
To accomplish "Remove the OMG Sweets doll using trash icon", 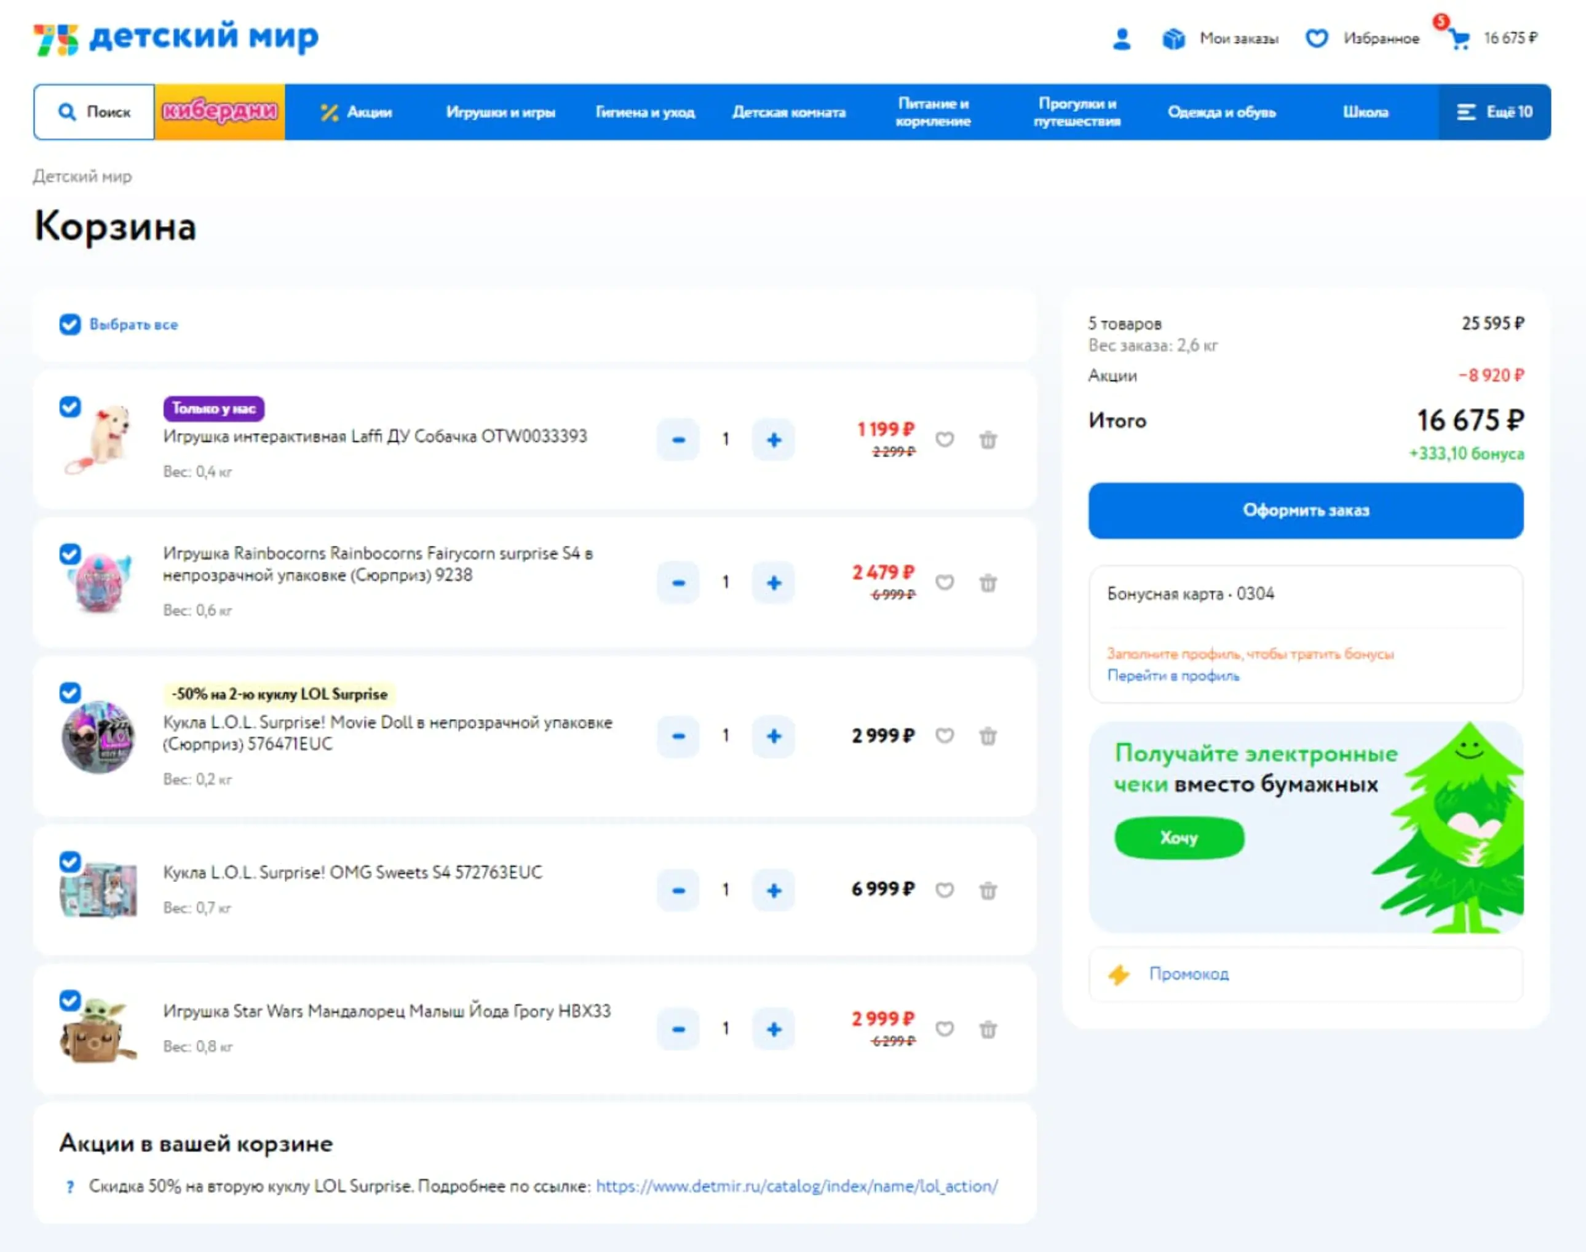I will pyautogui.click(x=988, y=890).
